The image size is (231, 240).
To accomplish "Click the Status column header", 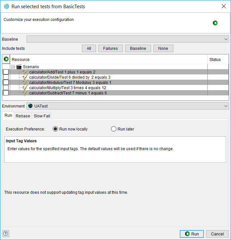I will (x=218, y=59).
